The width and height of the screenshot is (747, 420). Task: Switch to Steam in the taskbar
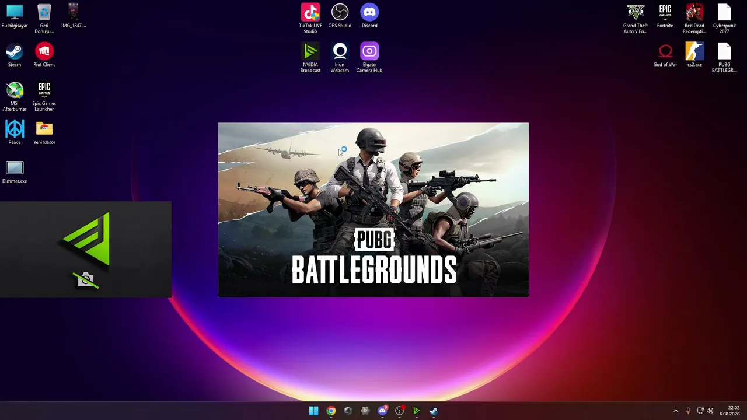point(434,411)
